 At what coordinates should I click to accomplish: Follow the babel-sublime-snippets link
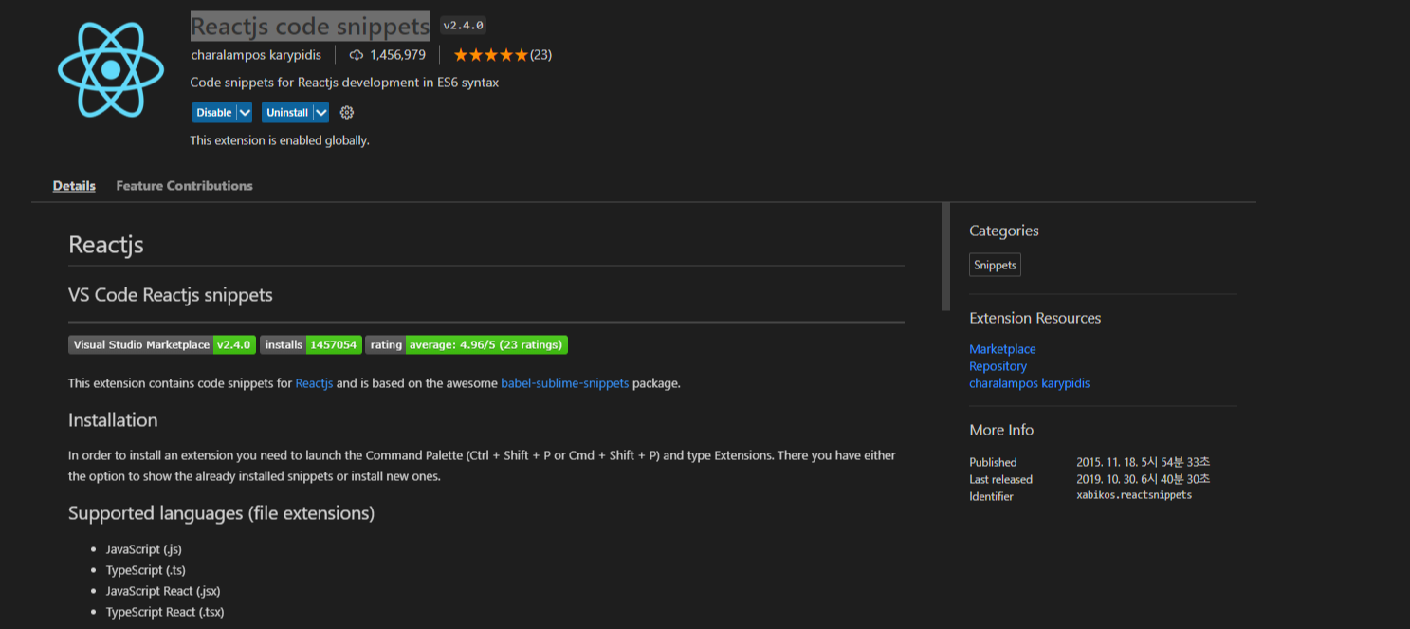click(565, 383)
